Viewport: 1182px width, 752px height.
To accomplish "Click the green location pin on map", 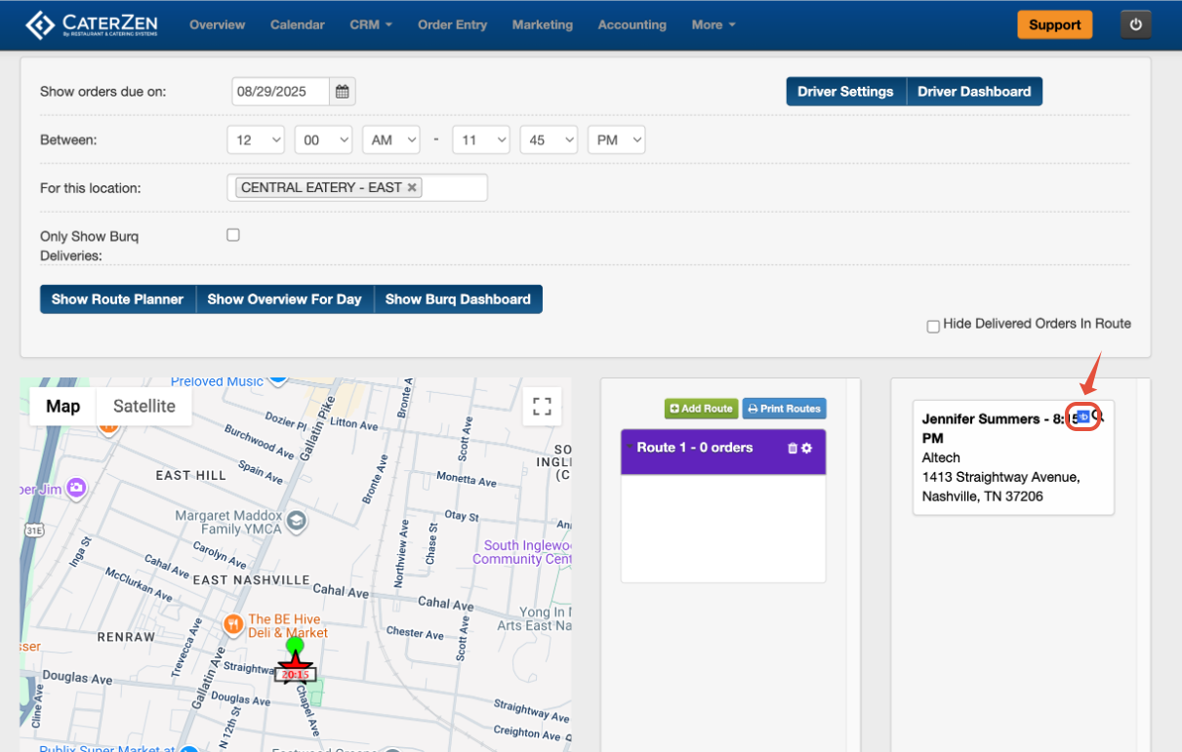I will [x=295, y=646].
